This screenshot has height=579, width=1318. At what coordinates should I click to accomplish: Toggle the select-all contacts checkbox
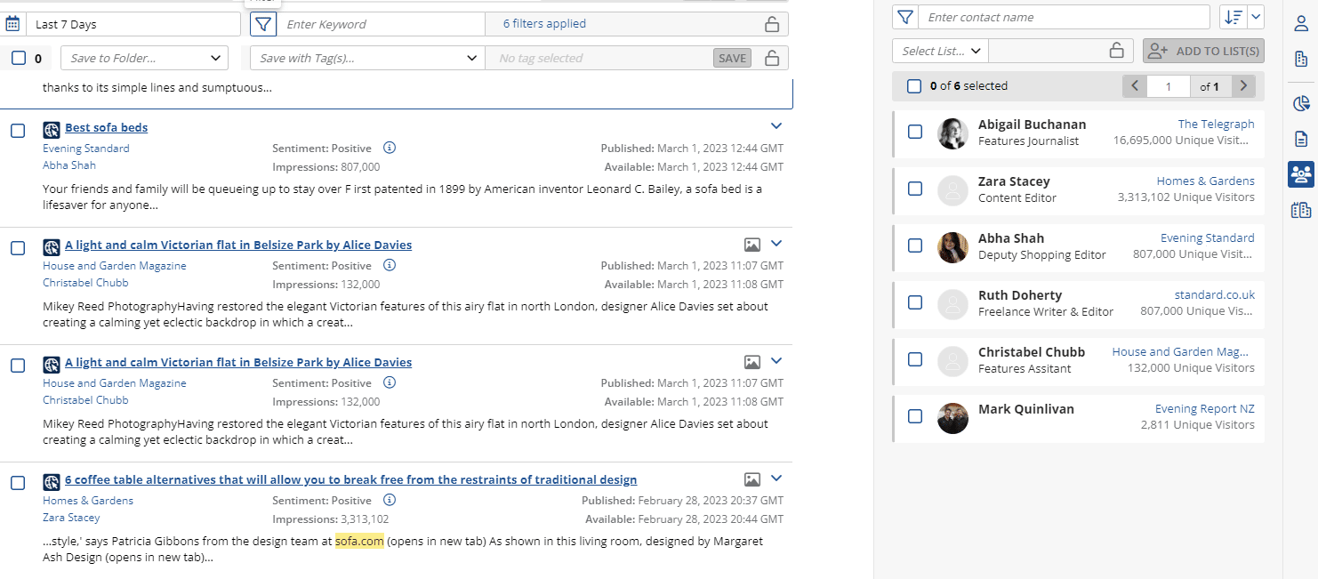914,86
